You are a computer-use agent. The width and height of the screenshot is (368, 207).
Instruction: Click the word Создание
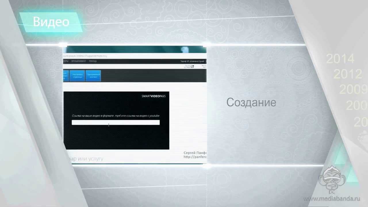coord(251,102)
